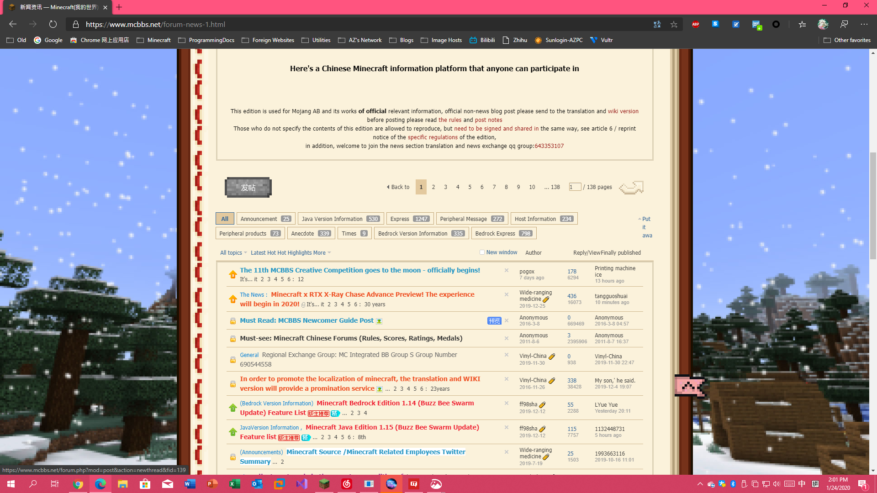Screen dimensions: 877x493
Task: Open Minecraft grass block app in taskbar
Action: [x=324, y=484]
